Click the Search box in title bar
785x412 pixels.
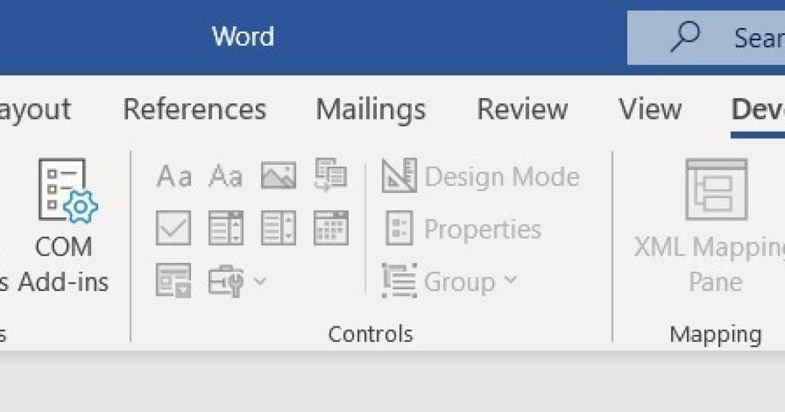pos(720,38)
